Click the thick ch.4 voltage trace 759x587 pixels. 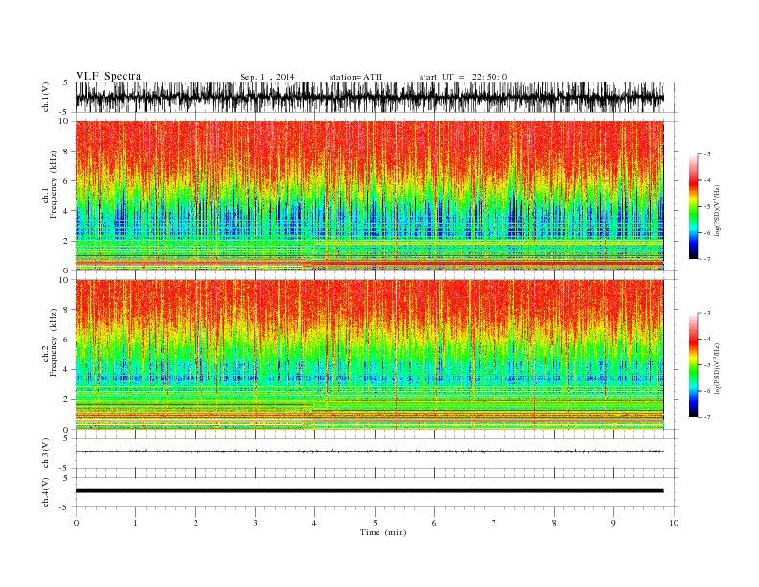[369, 491]
